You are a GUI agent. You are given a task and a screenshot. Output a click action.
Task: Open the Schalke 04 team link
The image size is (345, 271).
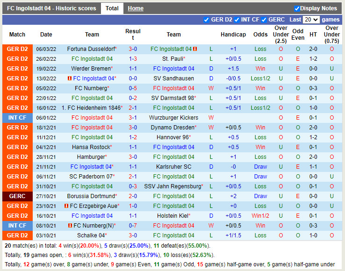(91, 235)
